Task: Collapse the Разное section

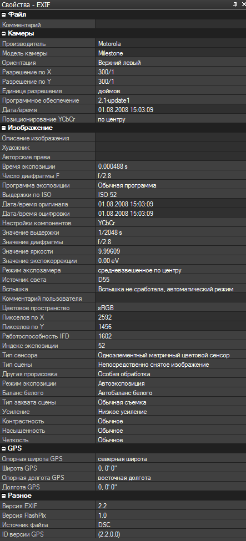Action: coord(4,496)
